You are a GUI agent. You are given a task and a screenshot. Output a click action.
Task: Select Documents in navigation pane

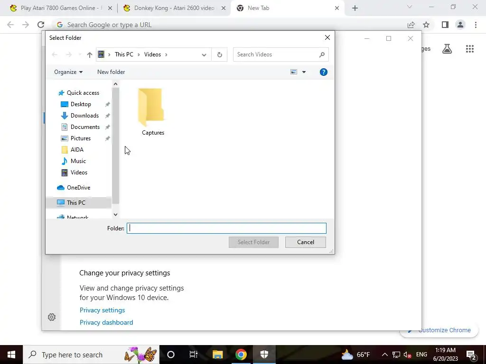pyautogui.click(x=85, y=127)
